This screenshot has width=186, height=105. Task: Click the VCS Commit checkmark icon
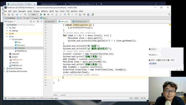pyautogui.click(x=69, y=15)
